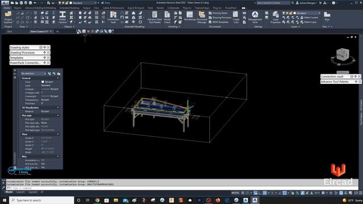The image size is (363, 204).
Task: Click the Plot printer icon in quick access toolbar
Action: click(x=30, y=3)
